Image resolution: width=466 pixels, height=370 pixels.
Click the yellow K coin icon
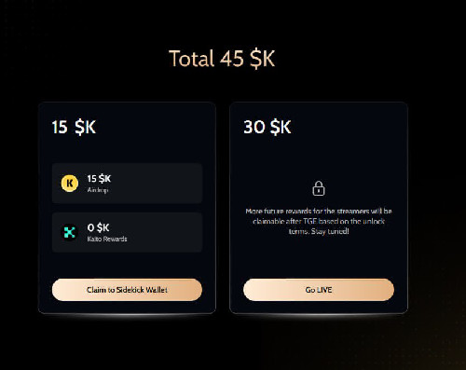pos(70,184)
